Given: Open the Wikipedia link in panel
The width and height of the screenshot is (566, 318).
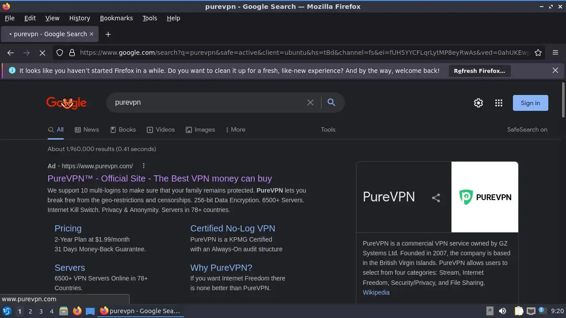Looking at the screenshot, I should (x=376, y=292).
